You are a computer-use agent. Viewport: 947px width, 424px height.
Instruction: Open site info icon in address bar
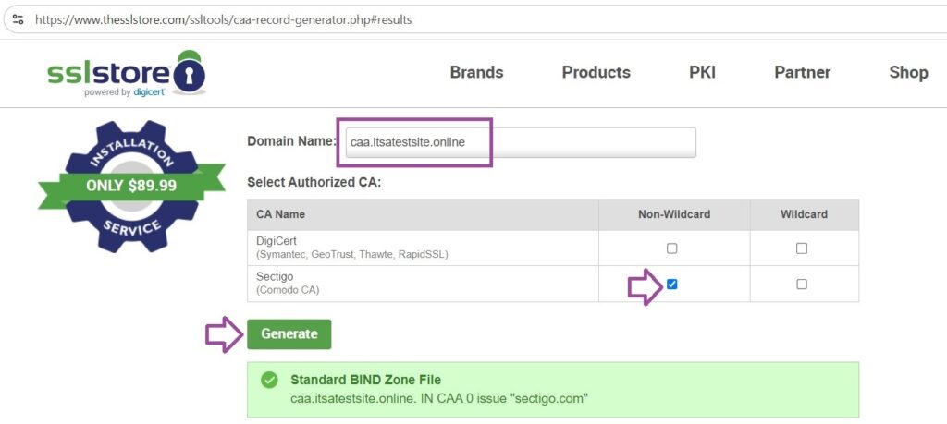tap(18, 19)
